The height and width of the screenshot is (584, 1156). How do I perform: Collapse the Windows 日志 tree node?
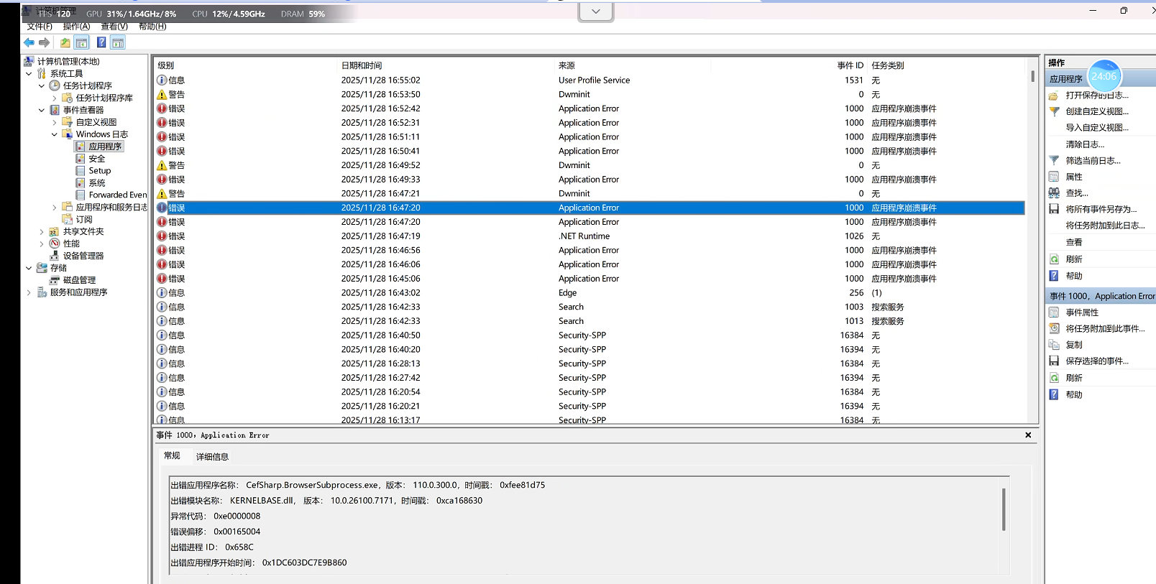[55, 134]
